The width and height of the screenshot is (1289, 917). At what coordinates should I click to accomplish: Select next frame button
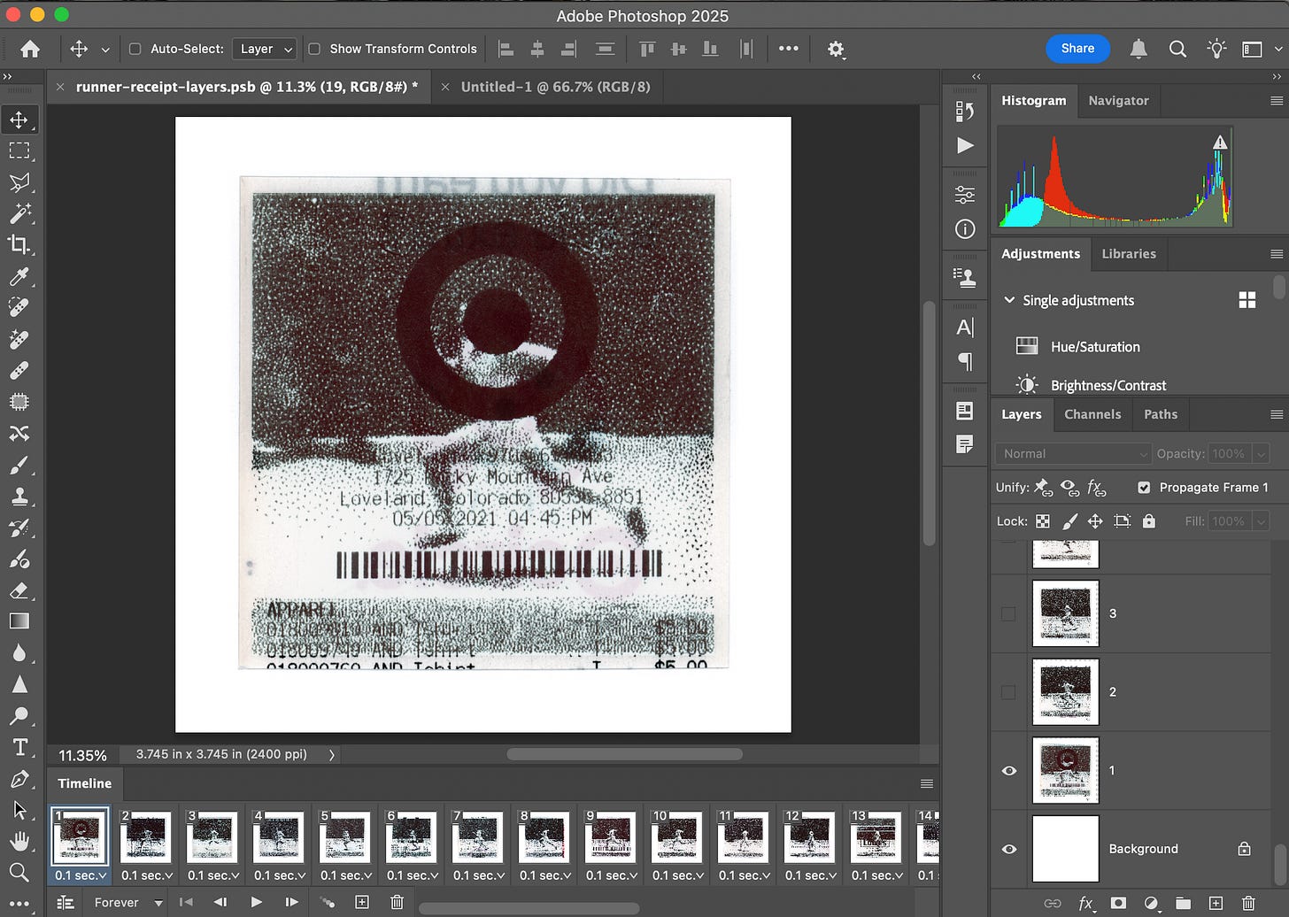tap(291, 903)
